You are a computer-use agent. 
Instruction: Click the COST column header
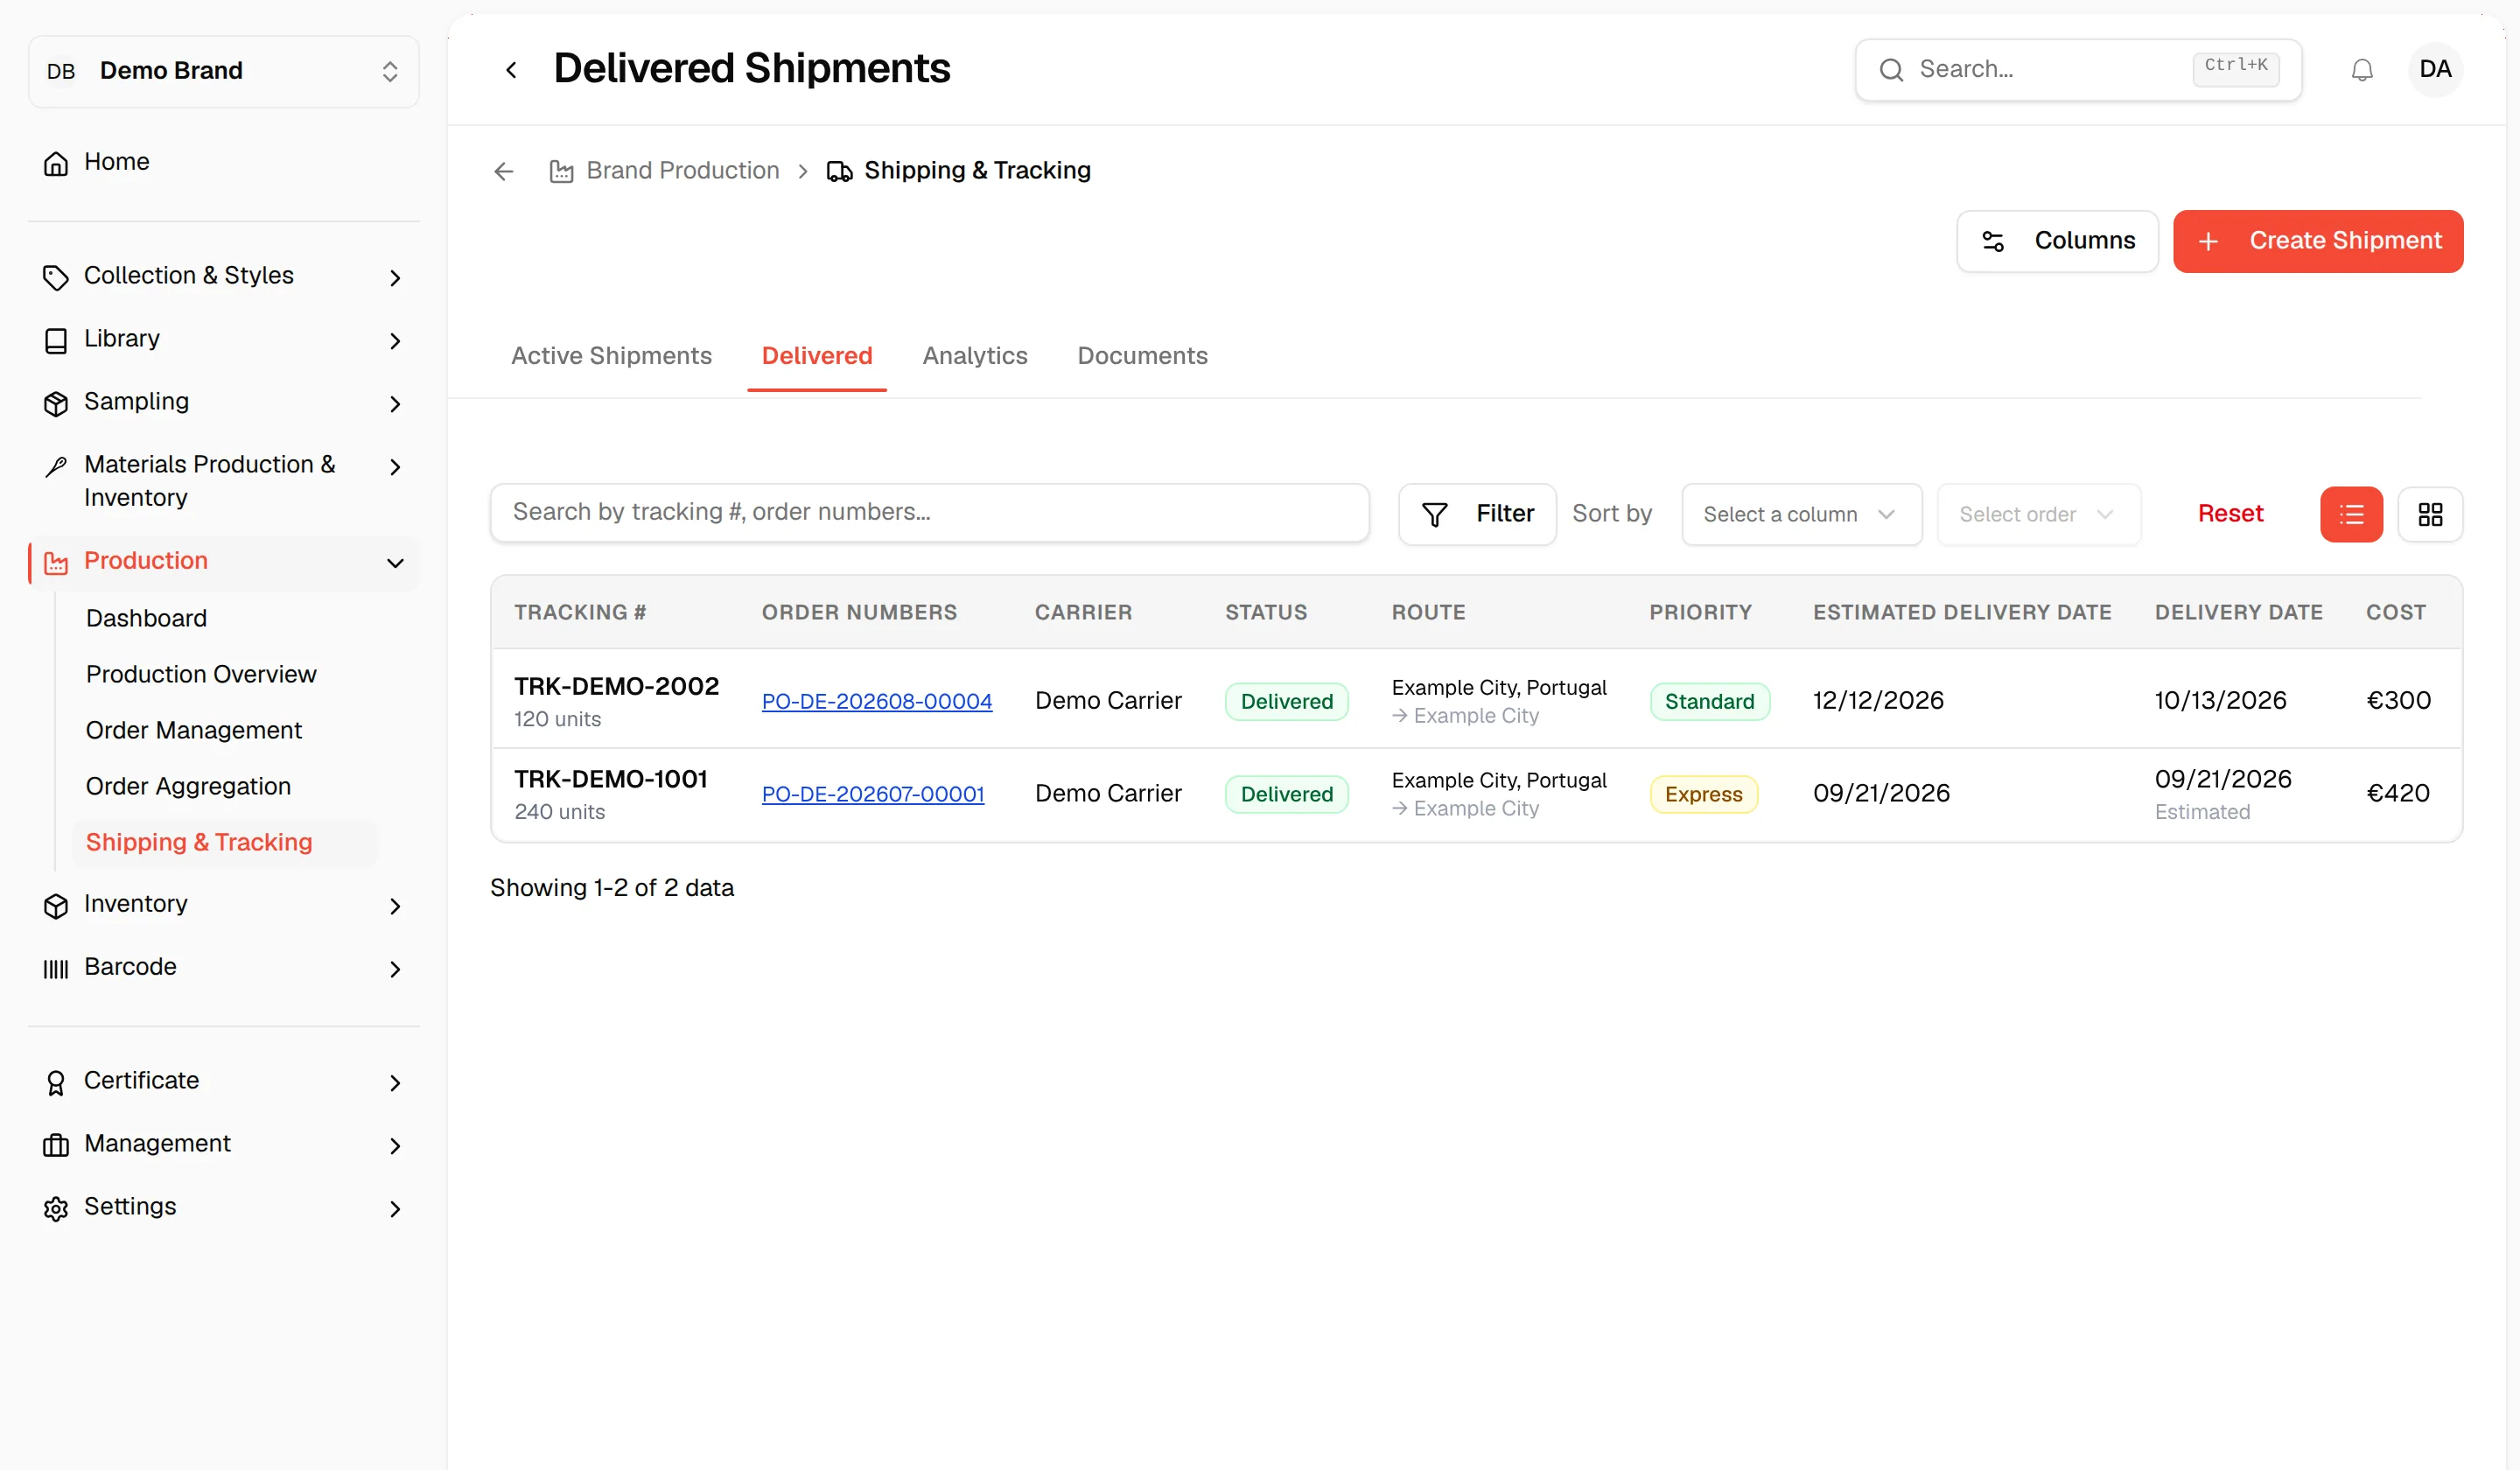(x=2395, y=612)
